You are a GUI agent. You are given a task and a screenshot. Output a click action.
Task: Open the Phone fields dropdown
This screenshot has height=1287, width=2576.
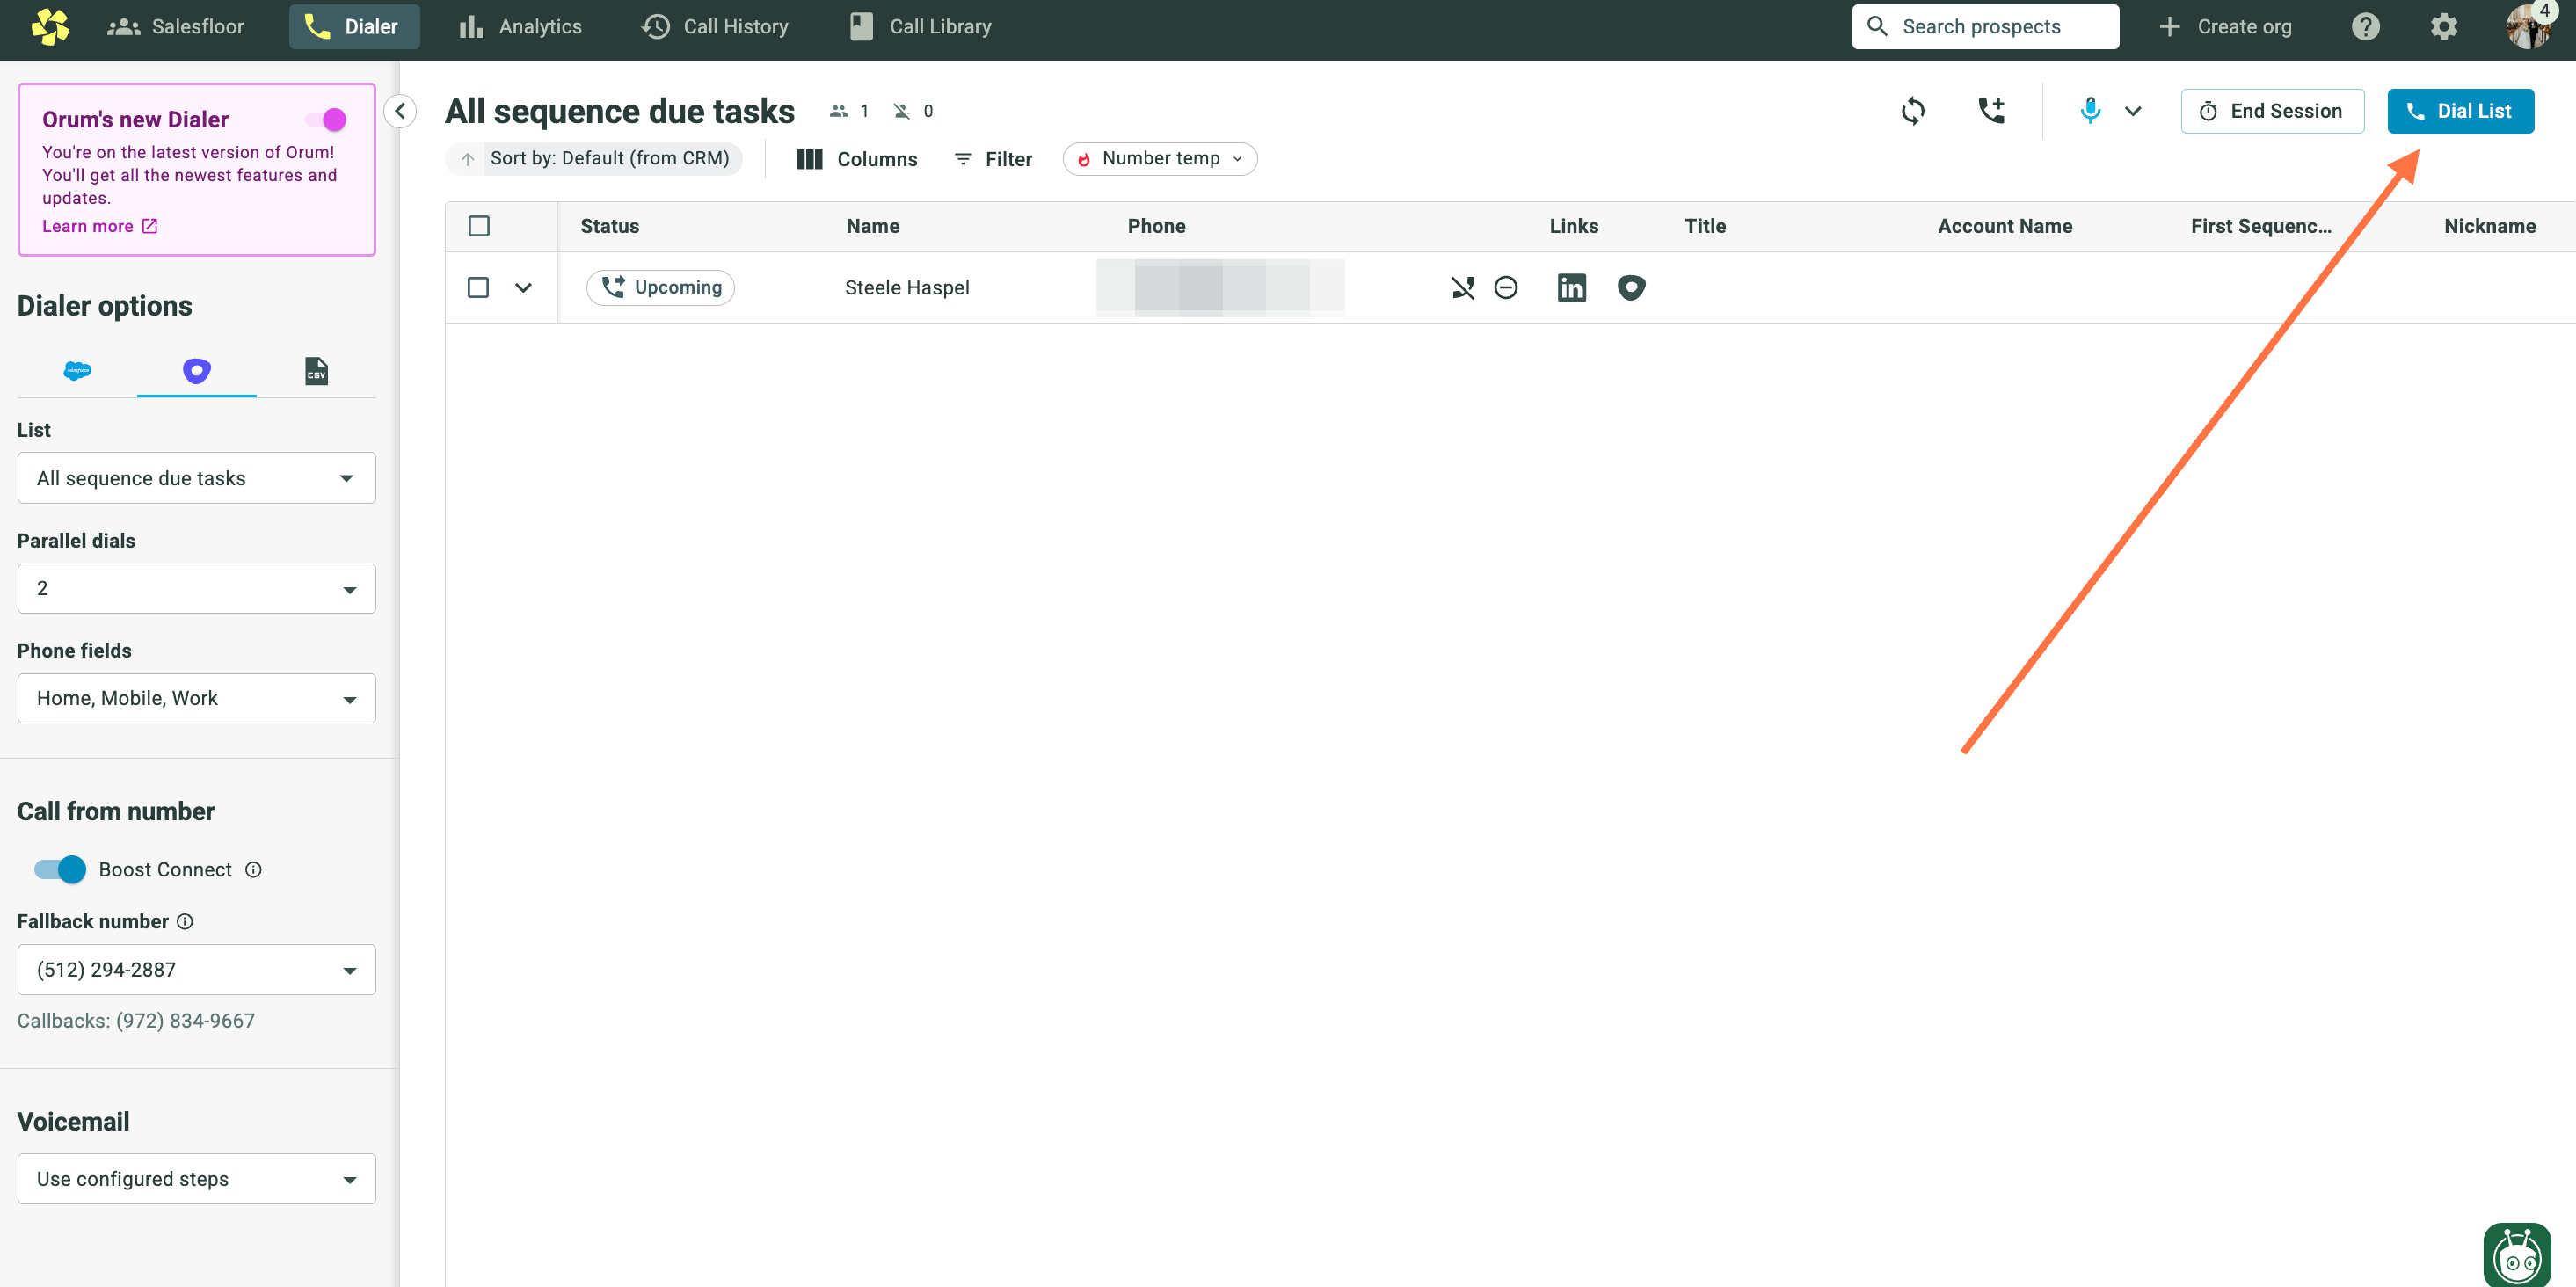pyautogui.click(x=196, y=698)
